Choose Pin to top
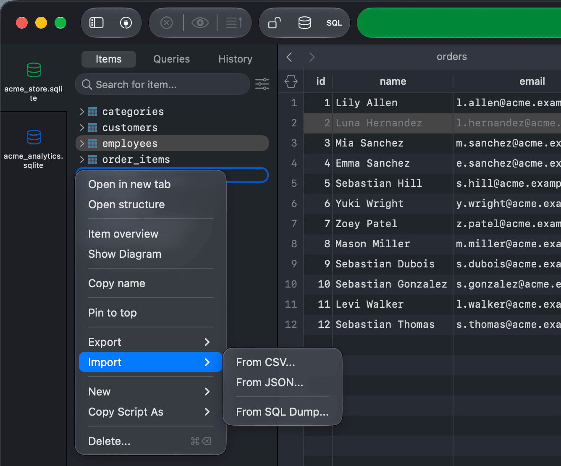The width and height of the screenshot is (561, 466). tap(151, 313)
